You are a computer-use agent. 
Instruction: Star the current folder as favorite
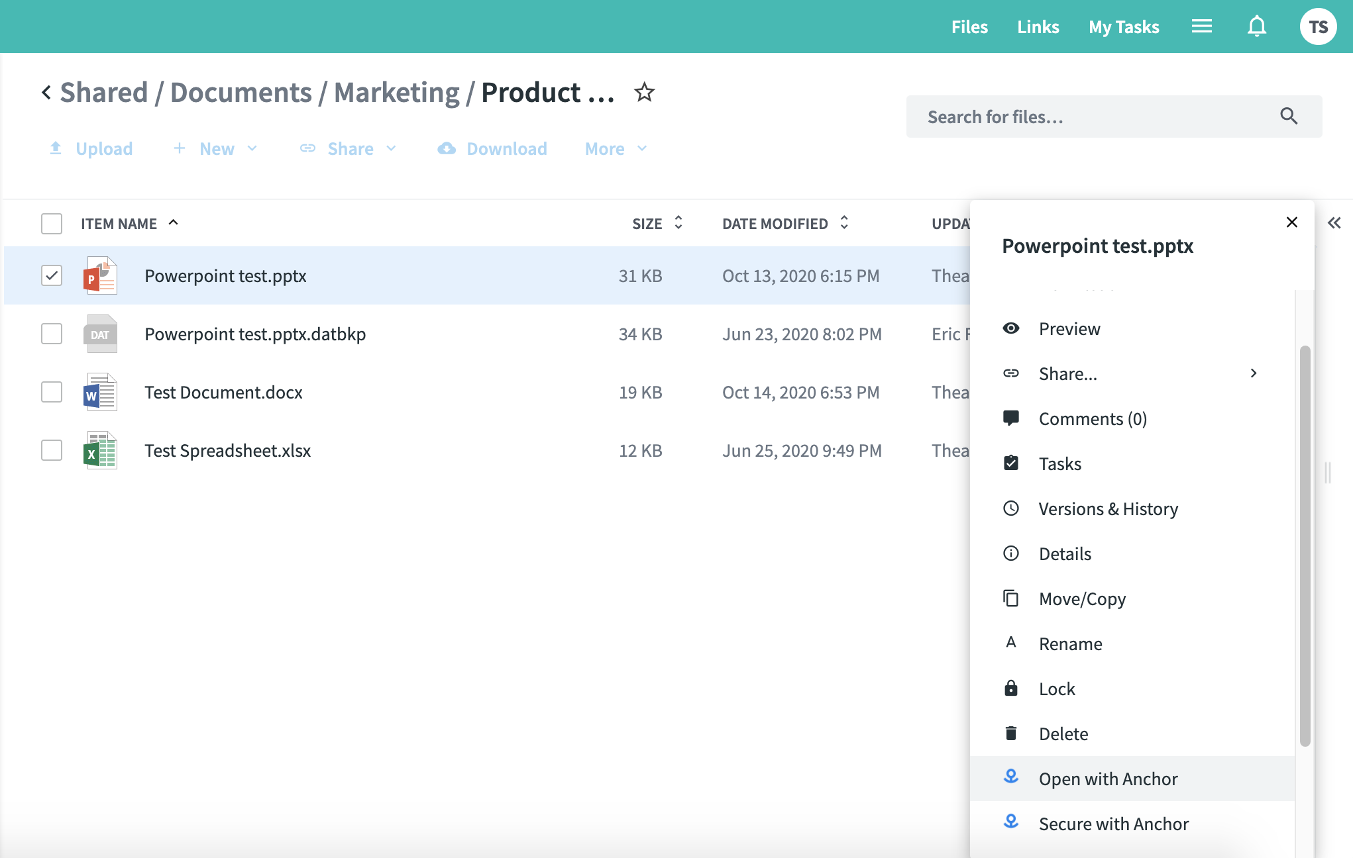[644, 92]
